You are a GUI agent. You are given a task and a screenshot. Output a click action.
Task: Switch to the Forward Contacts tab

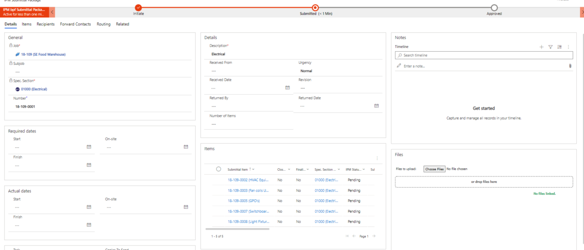(x=75, y=24)
